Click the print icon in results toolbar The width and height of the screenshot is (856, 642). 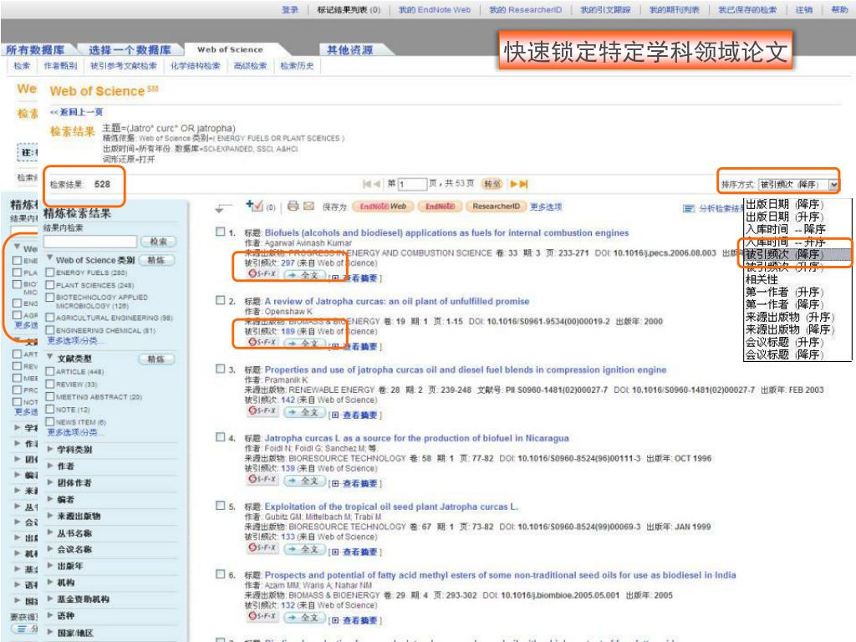click(x=293, y=206)
